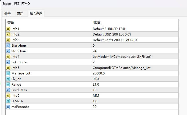This screenshot has width=187, height=115.
Task: Click the integer icon beside StopHour
Action: pyautogui.click(x=8, y=51)
